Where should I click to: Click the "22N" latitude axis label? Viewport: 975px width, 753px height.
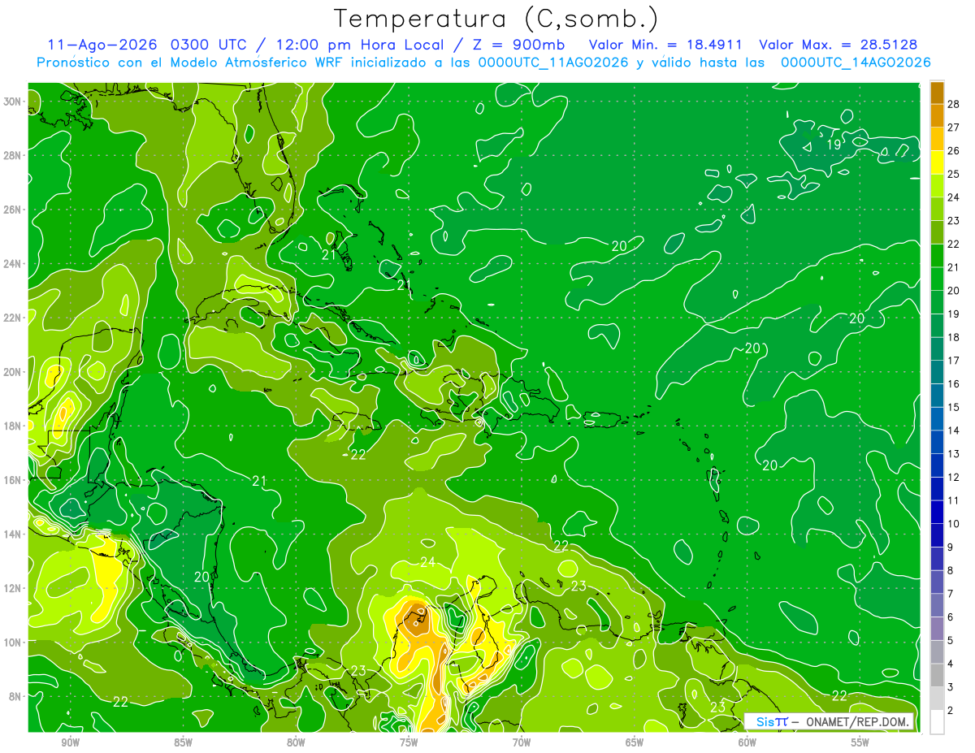[13, 317]
